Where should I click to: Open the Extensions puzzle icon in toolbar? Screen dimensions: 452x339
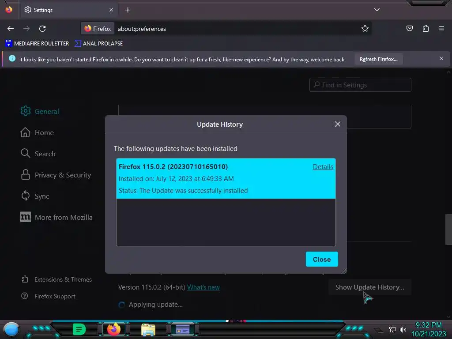(426, 28)
